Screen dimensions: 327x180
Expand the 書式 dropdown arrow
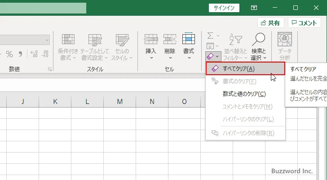189,58
